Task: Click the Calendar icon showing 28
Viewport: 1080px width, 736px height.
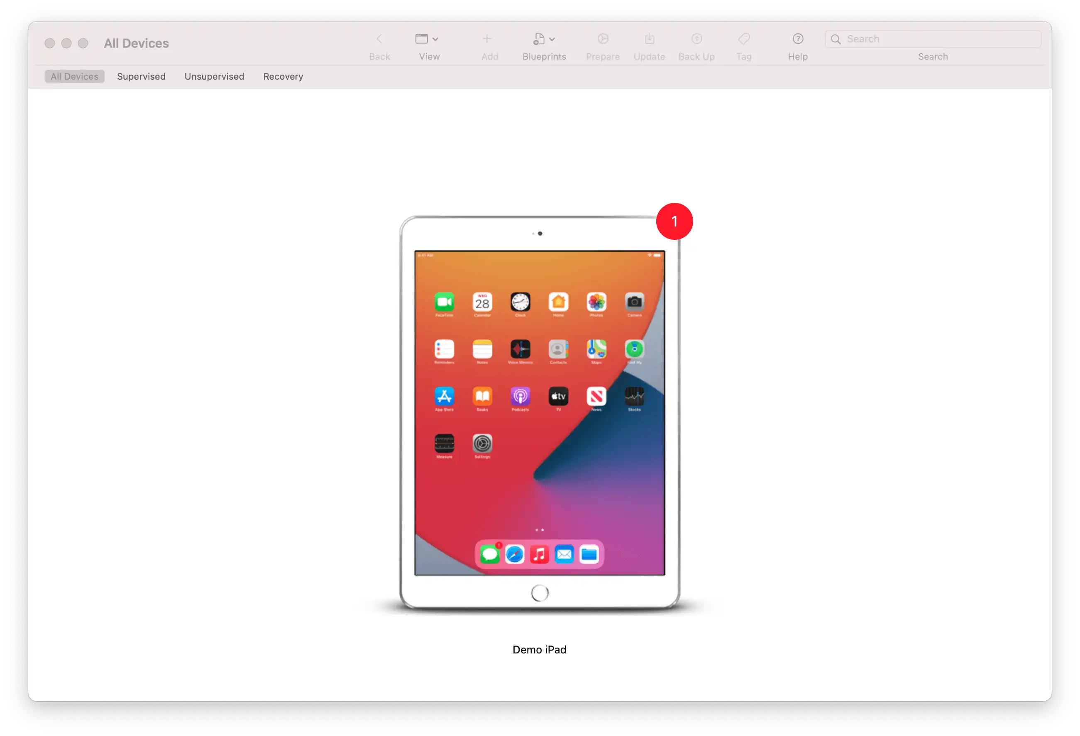Action: tap(482, 302)
